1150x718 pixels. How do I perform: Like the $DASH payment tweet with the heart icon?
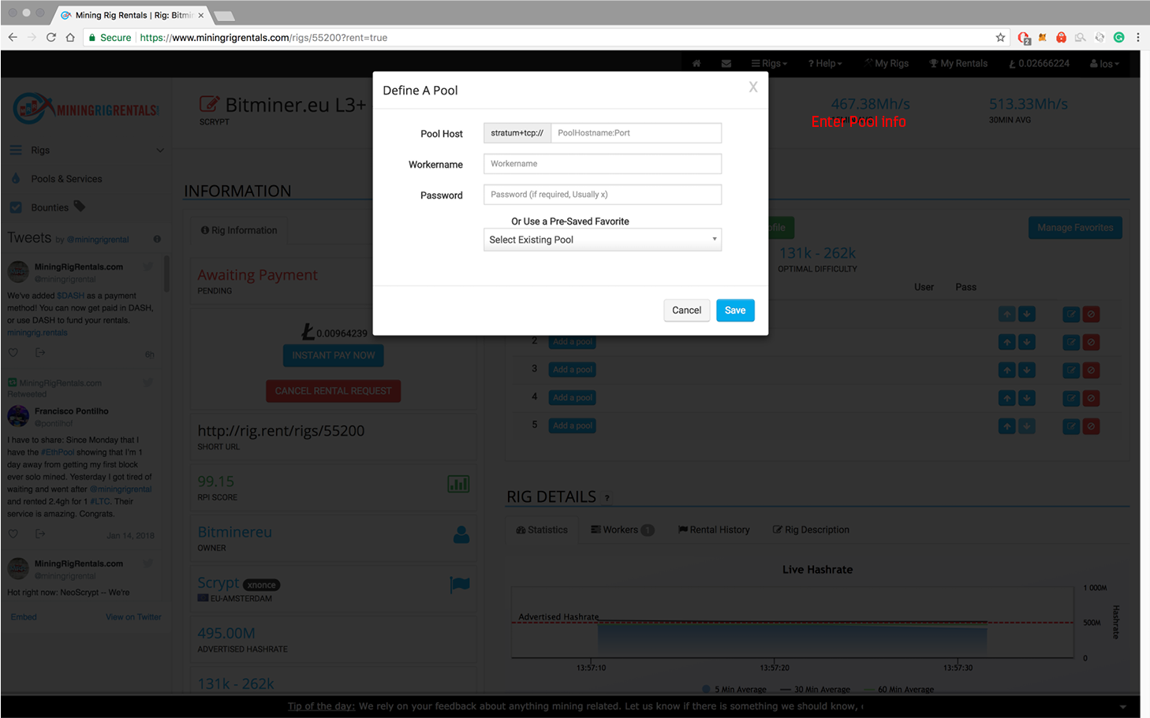click(13, 352)
